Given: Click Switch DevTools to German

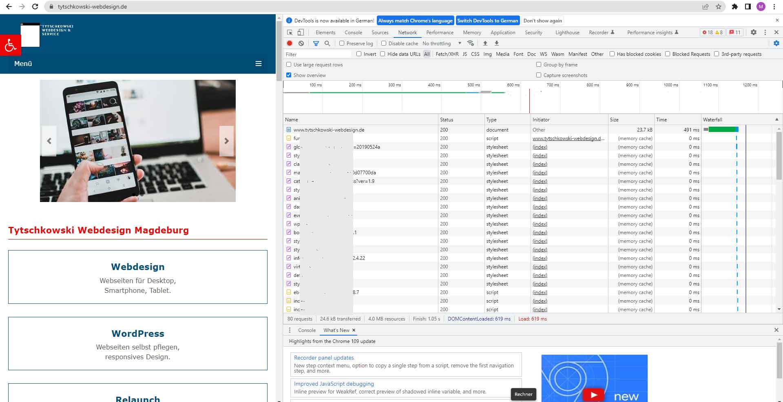Looking at the screenshot, I should [x=487, y=21].
